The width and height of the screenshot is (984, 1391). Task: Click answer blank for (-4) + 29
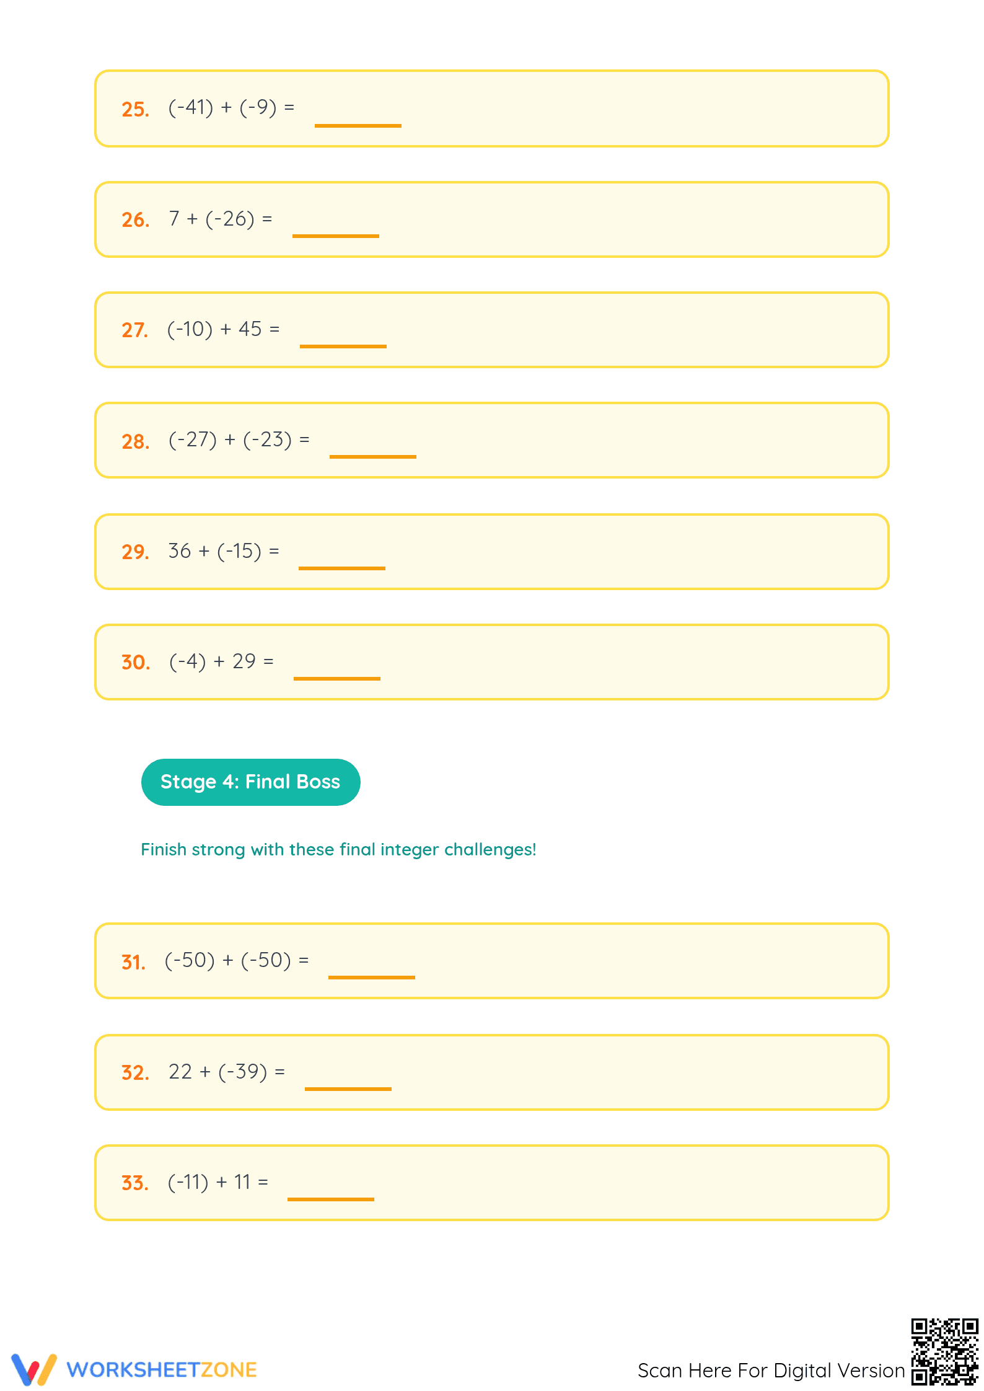click(x=337, y=678)
